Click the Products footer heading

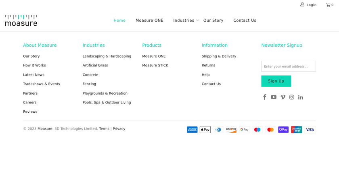[152, 45]
